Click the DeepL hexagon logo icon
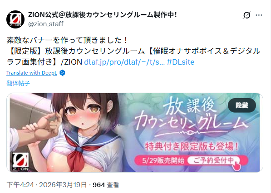 click(62, 73)
